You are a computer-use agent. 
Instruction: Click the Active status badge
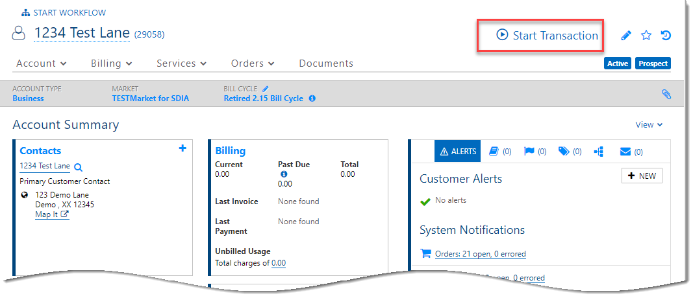tap(618, 63)
